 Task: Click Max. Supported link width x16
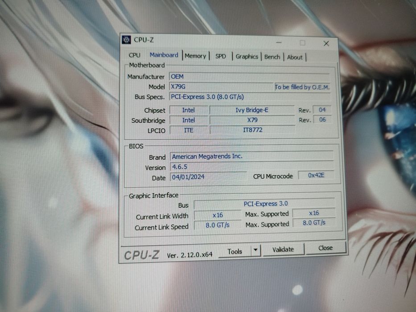pyautogui.click(x=314, y=213)
